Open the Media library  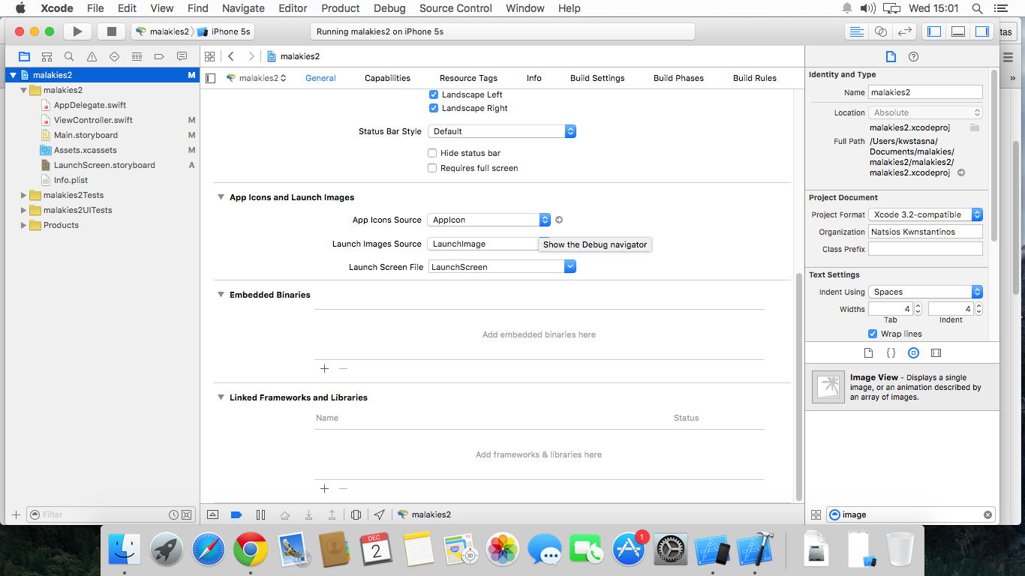pos(936,352)
